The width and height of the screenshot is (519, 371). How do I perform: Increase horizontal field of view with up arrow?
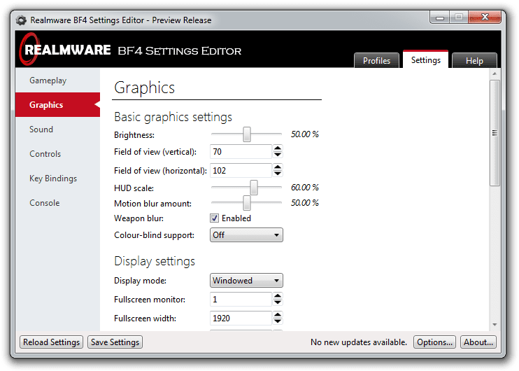(x=278, y=167)
